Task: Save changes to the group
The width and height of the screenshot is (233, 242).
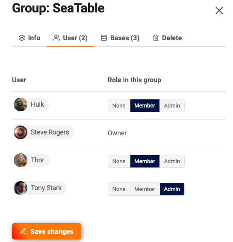Action: [47, 231]
